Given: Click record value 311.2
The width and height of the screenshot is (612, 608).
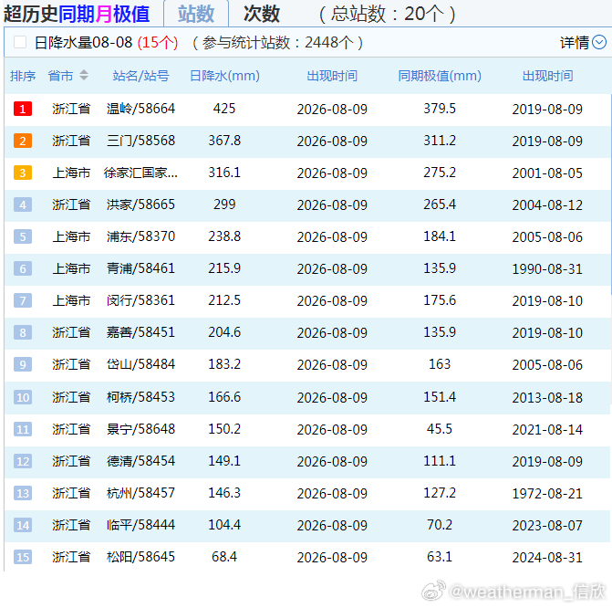Looking at the screenshot, I should pyautogui.click(x=440, y=141).
